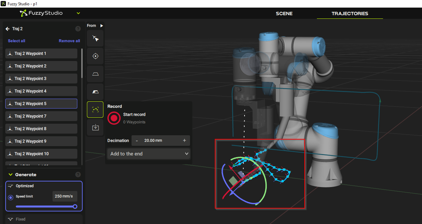This screenshot has height=224, width=422.
Task: Click the import waypoints tool
Action: pos(95,127)
